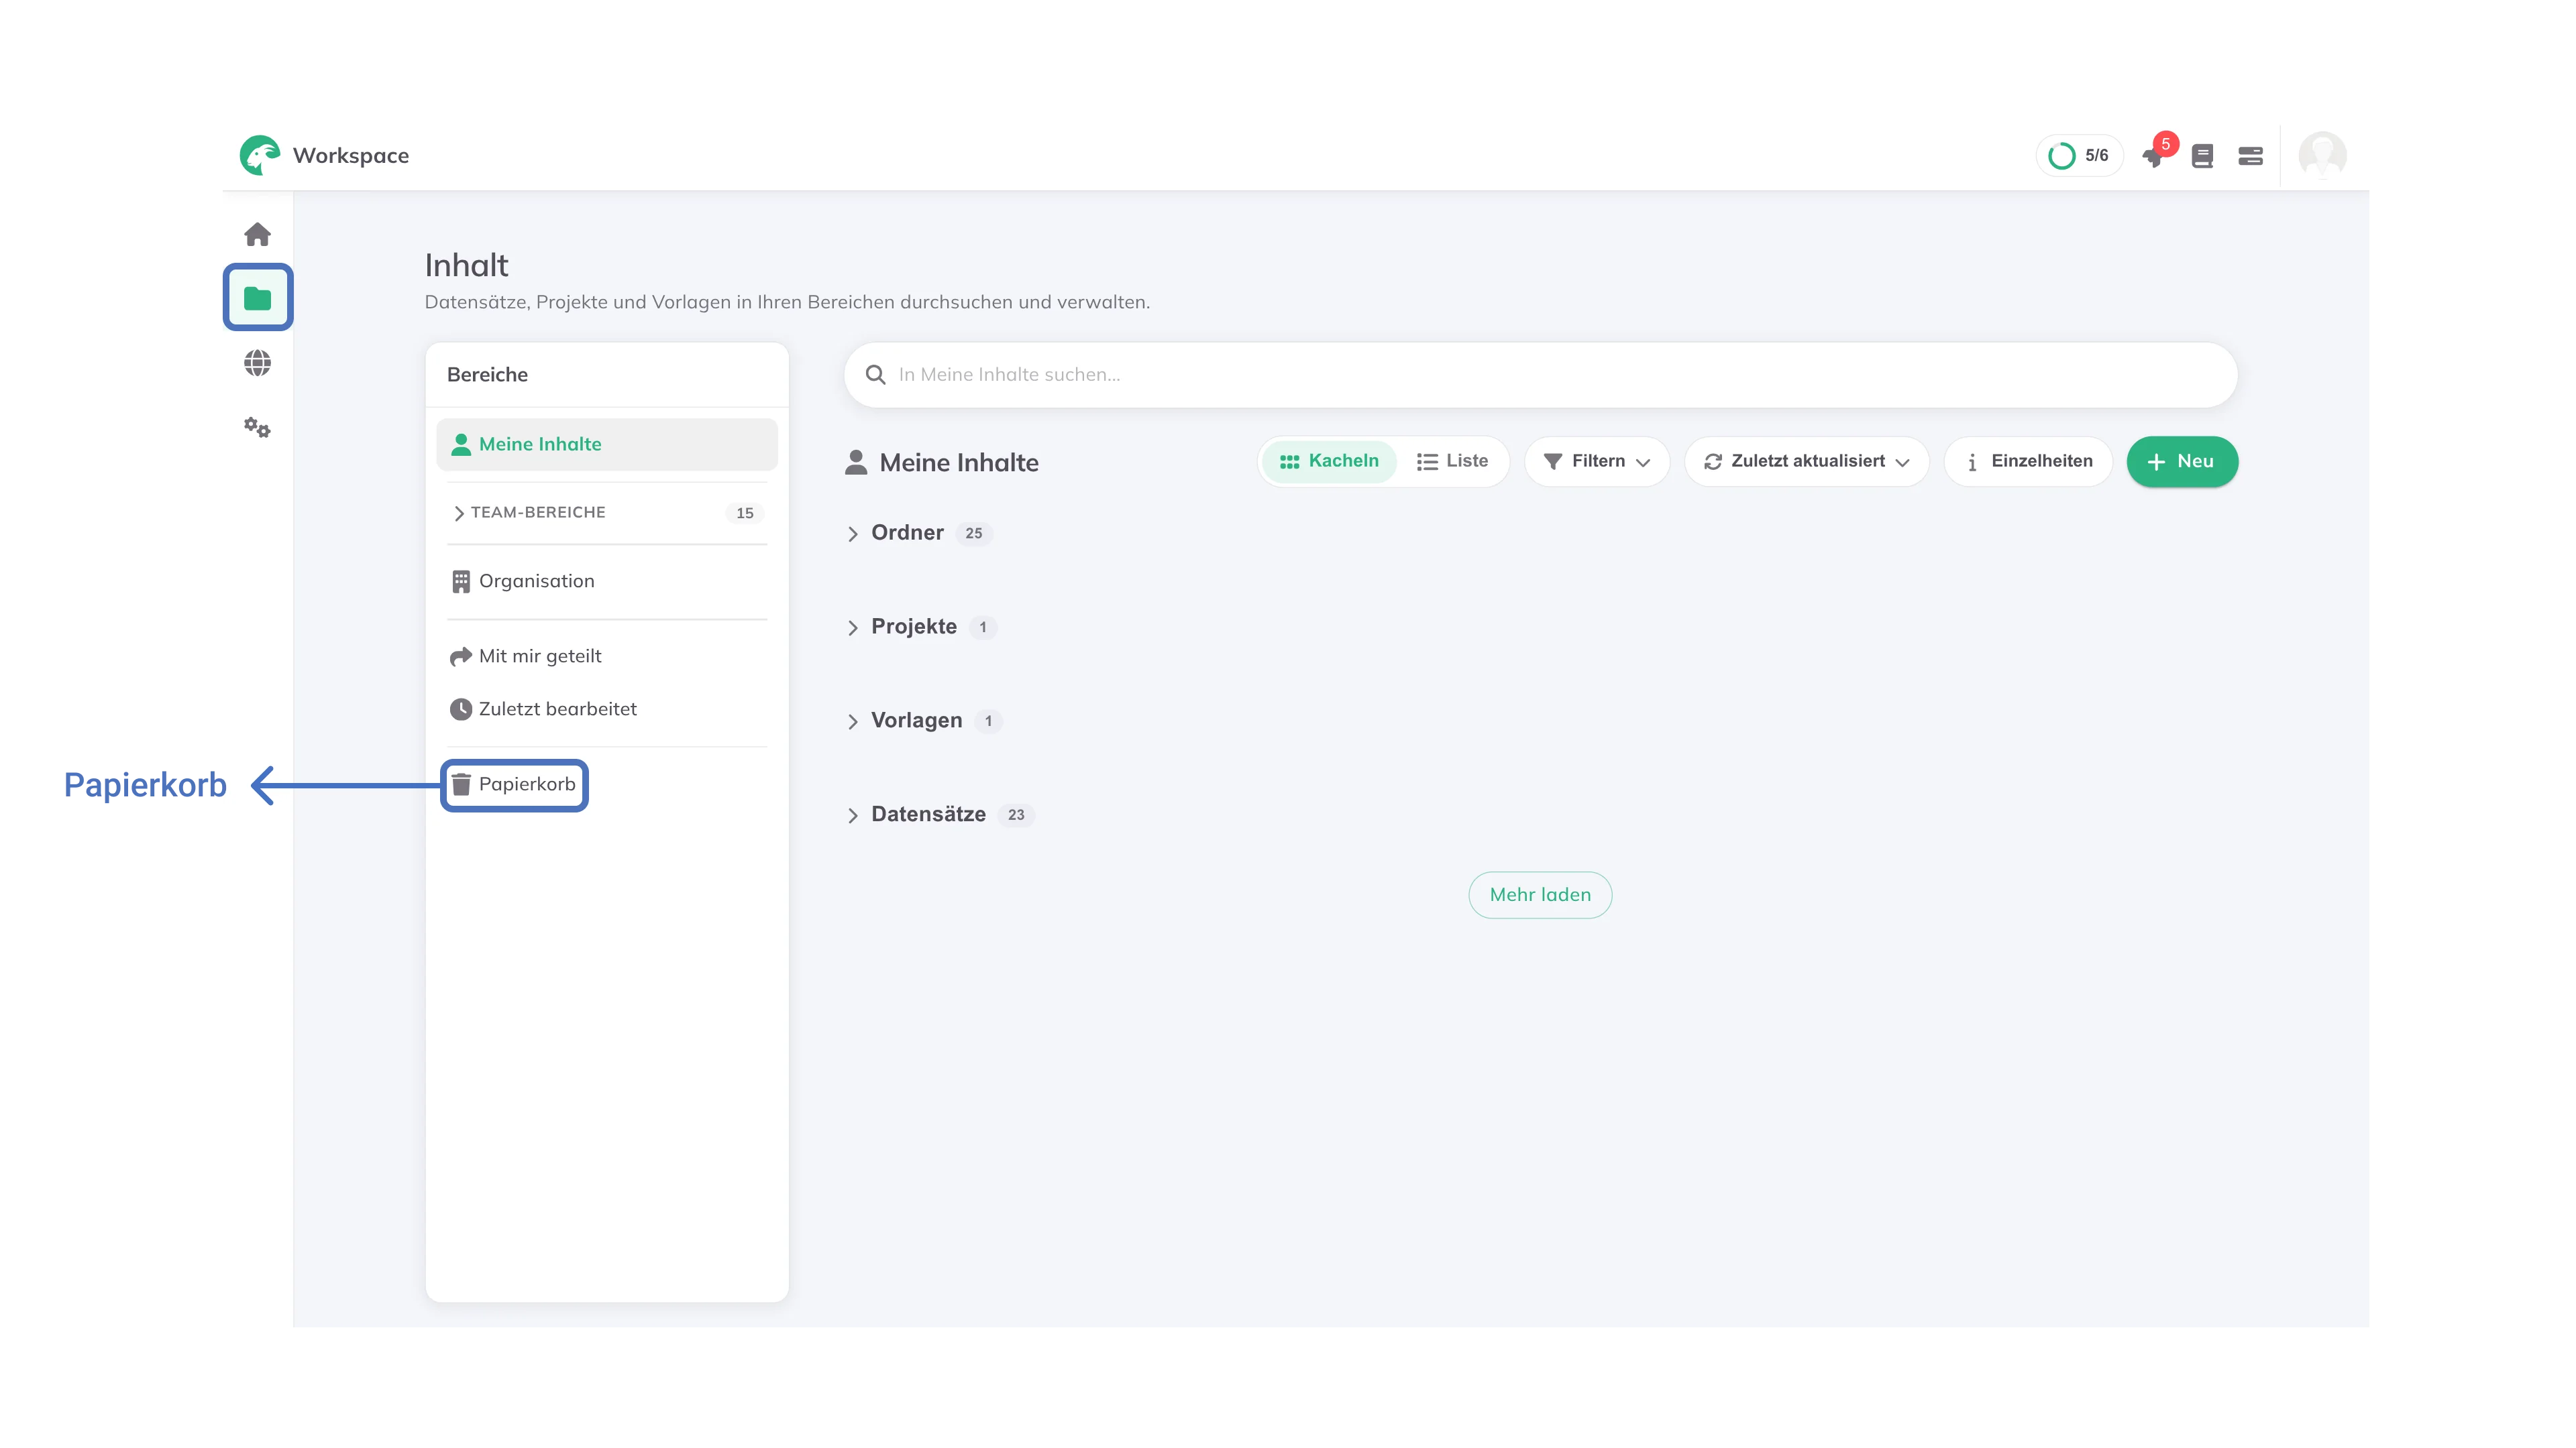Image resolution: width=2576 pixels, height=1448 pixels.
Task: Open the globe icon in sidebar
Action: [257, 363]
